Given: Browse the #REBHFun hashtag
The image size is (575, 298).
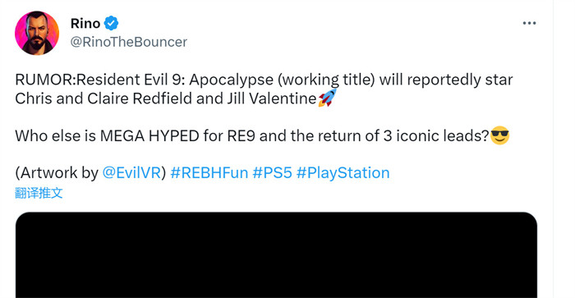Looking at the screenshot, I should click(209, 172).
